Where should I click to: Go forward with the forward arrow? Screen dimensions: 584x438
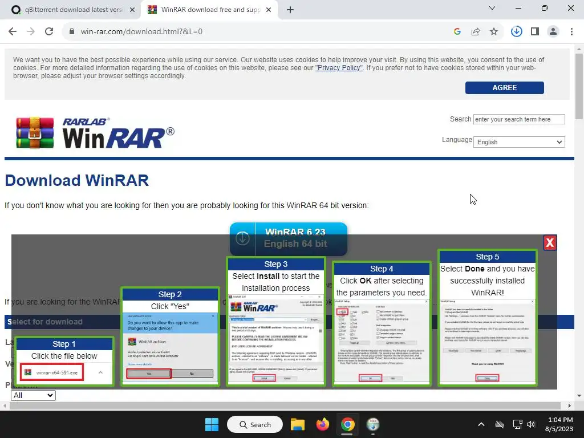pos(31,31)
